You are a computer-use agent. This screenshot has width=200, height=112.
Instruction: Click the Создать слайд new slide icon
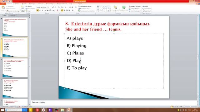click(22, 7)
